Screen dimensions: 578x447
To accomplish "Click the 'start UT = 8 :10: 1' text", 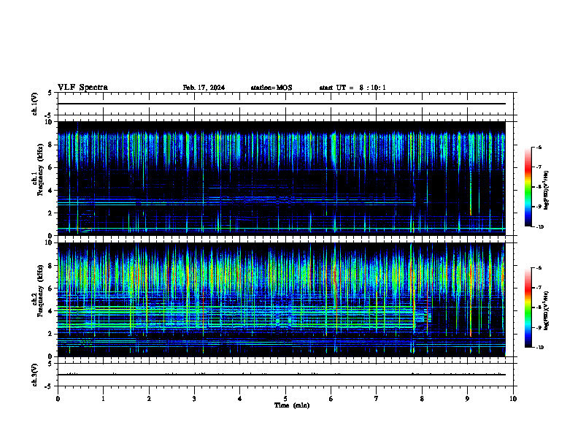I will [x=352, y=88].
